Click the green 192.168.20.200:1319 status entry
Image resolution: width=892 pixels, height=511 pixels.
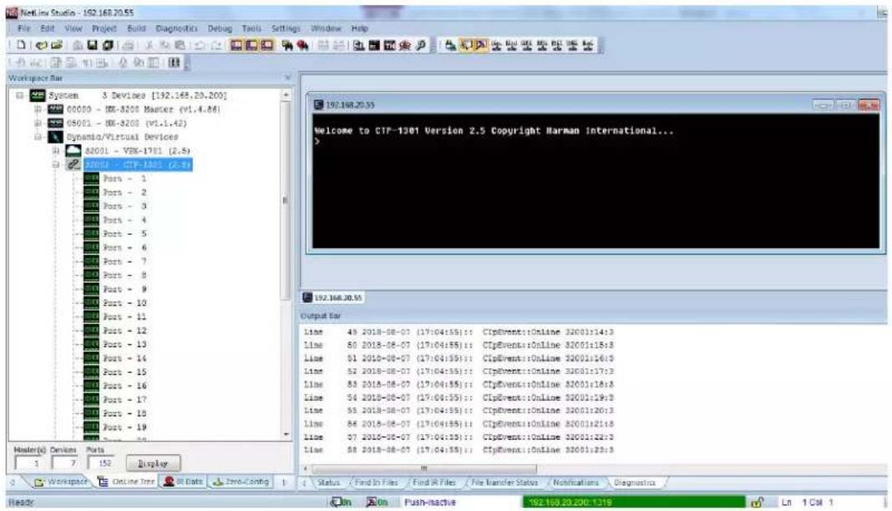pos(633,502)
